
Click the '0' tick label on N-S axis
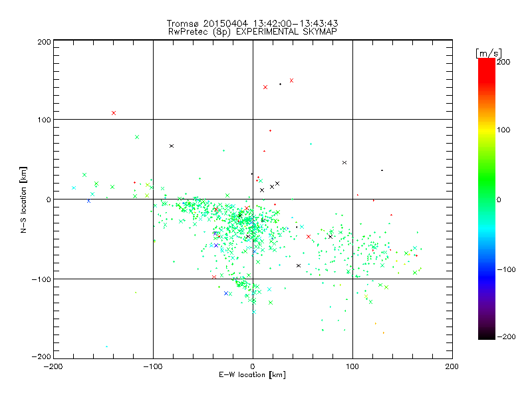pyautogui.click(x=49, y=199)
